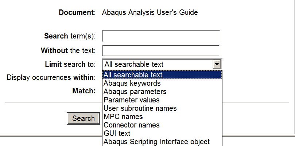Focus the Without the text input box
The height and width of the screenshot is (146, 295).
tap(161, 50)
